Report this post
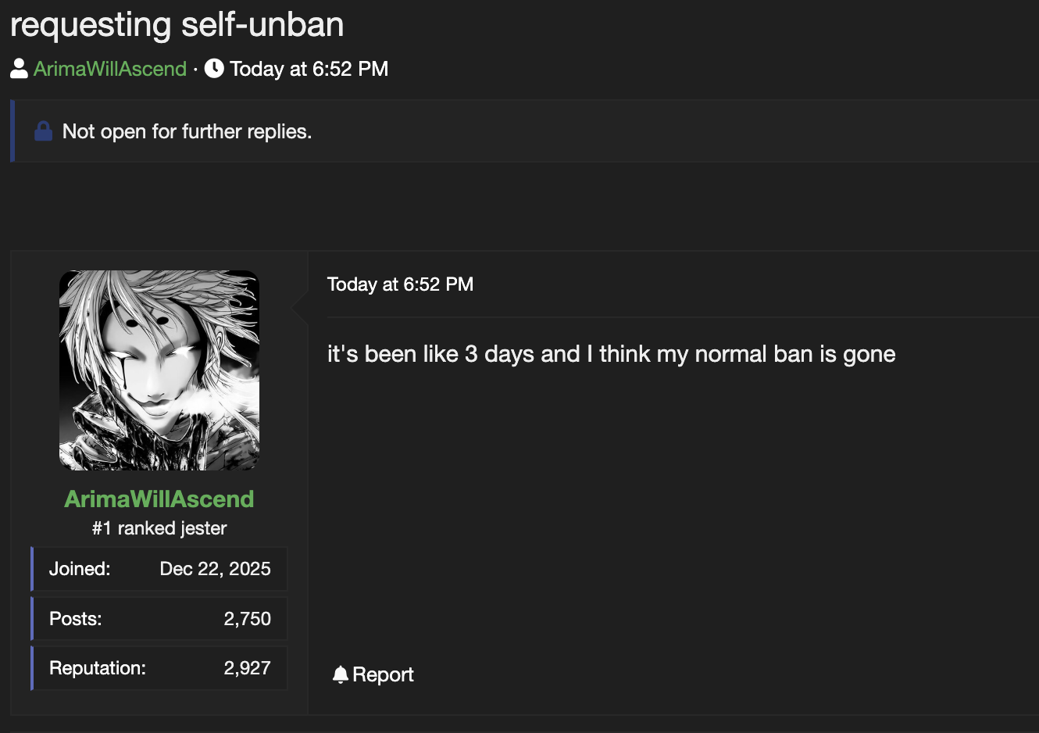Screen dimensions: 1039x733 373,674
